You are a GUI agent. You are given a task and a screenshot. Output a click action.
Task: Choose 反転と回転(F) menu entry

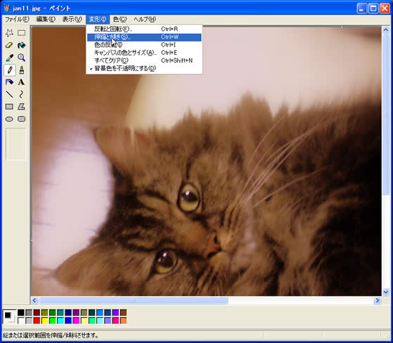(x=144, y=29)
